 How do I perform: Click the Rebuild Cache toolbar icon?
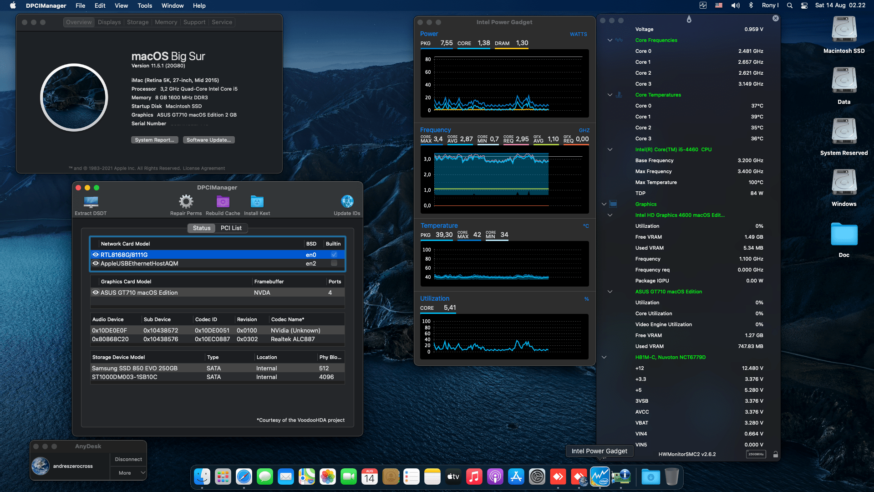click(223, 201)
